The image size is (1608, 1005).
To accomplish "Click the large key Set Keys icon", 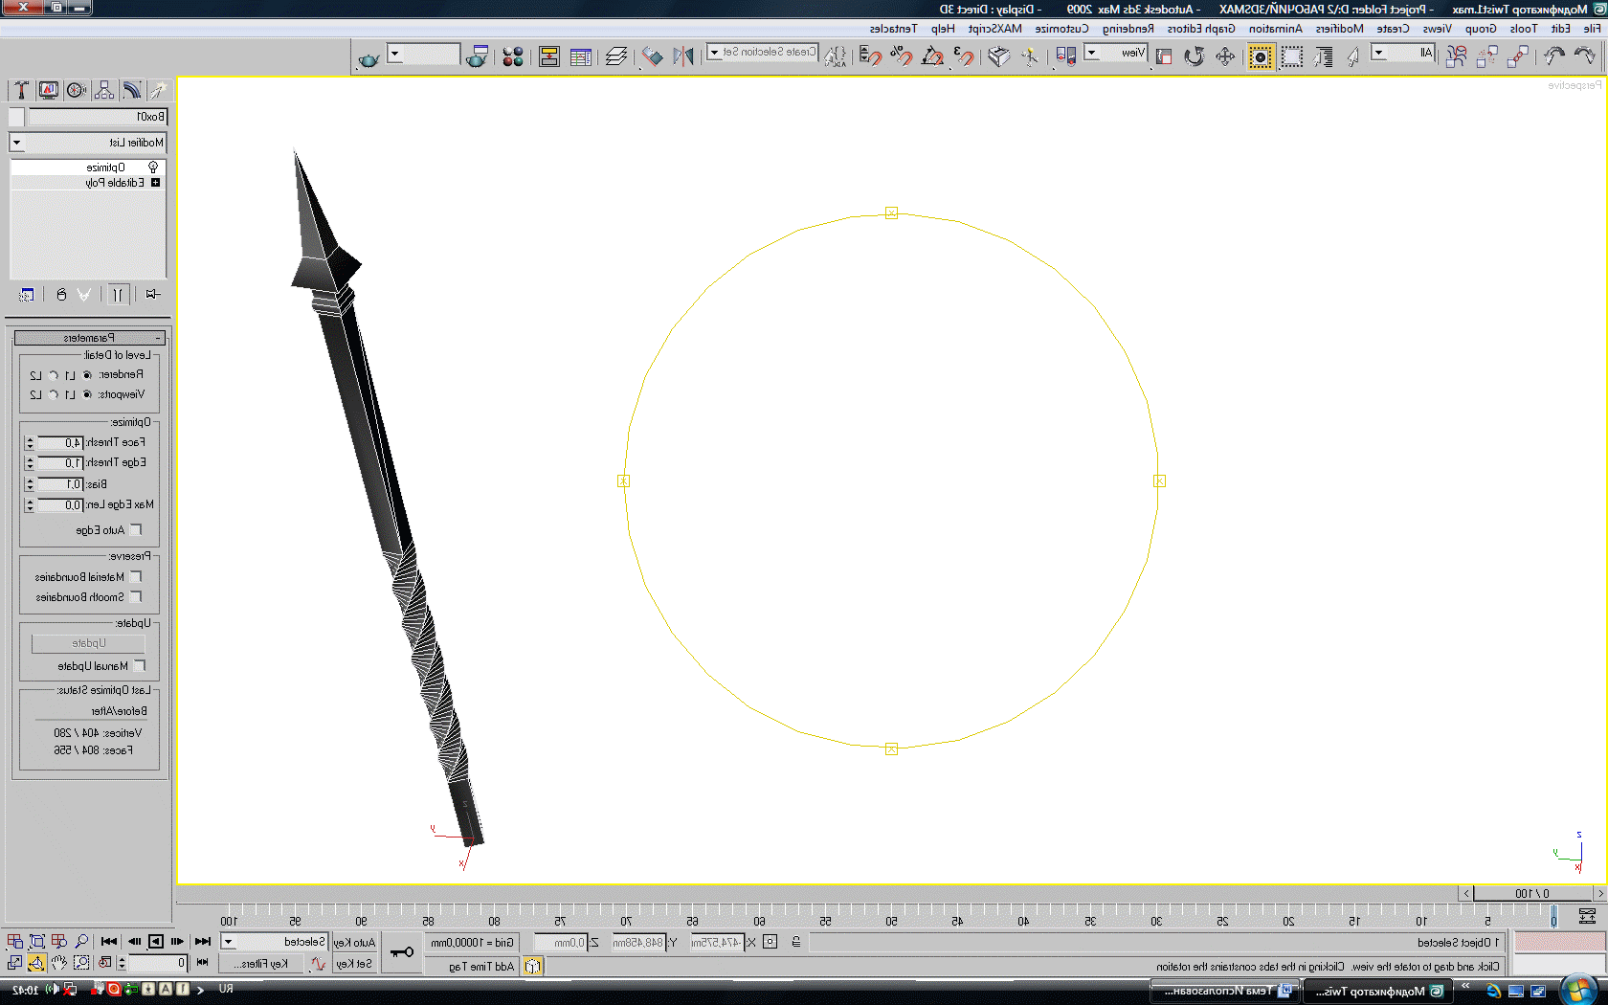I will tap(402, 952).
